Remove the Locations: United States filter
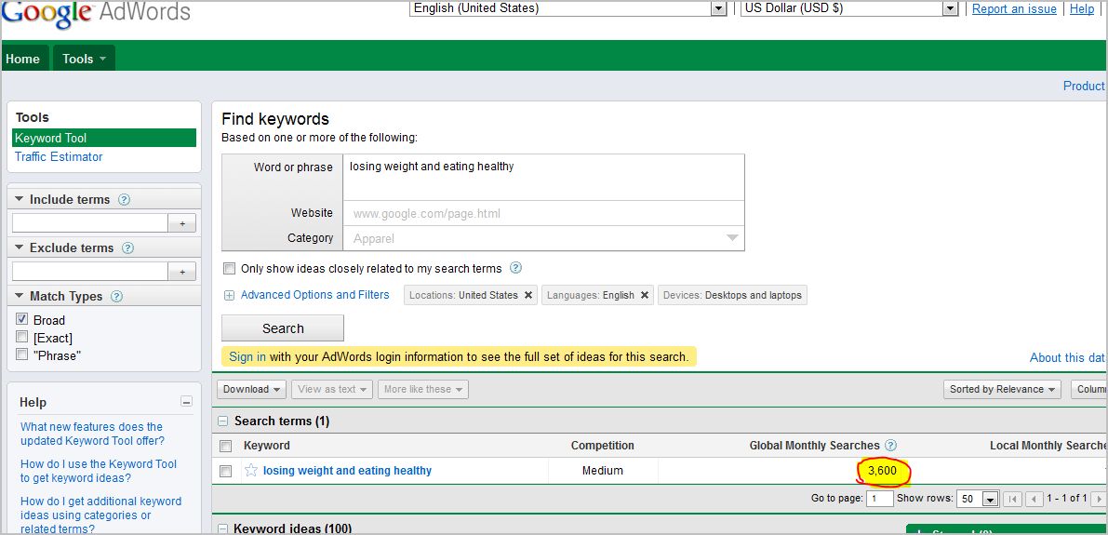The width and height of the screenshot is (1108, 535). coord(528,295)
